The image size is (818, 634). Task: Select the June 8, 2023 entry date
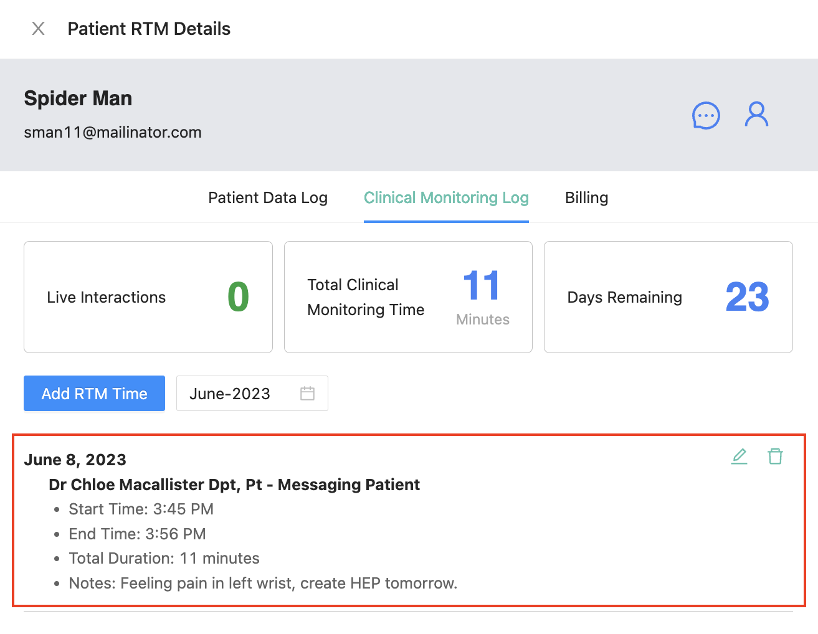click(75, 460)
